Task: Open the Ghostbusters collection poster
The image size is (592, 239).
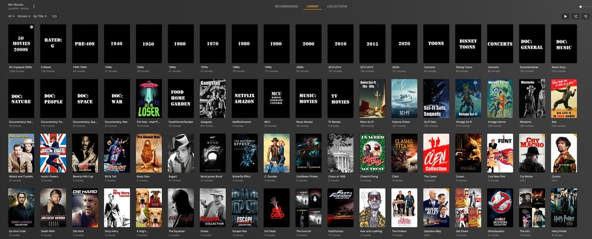Action: (500, 208)
